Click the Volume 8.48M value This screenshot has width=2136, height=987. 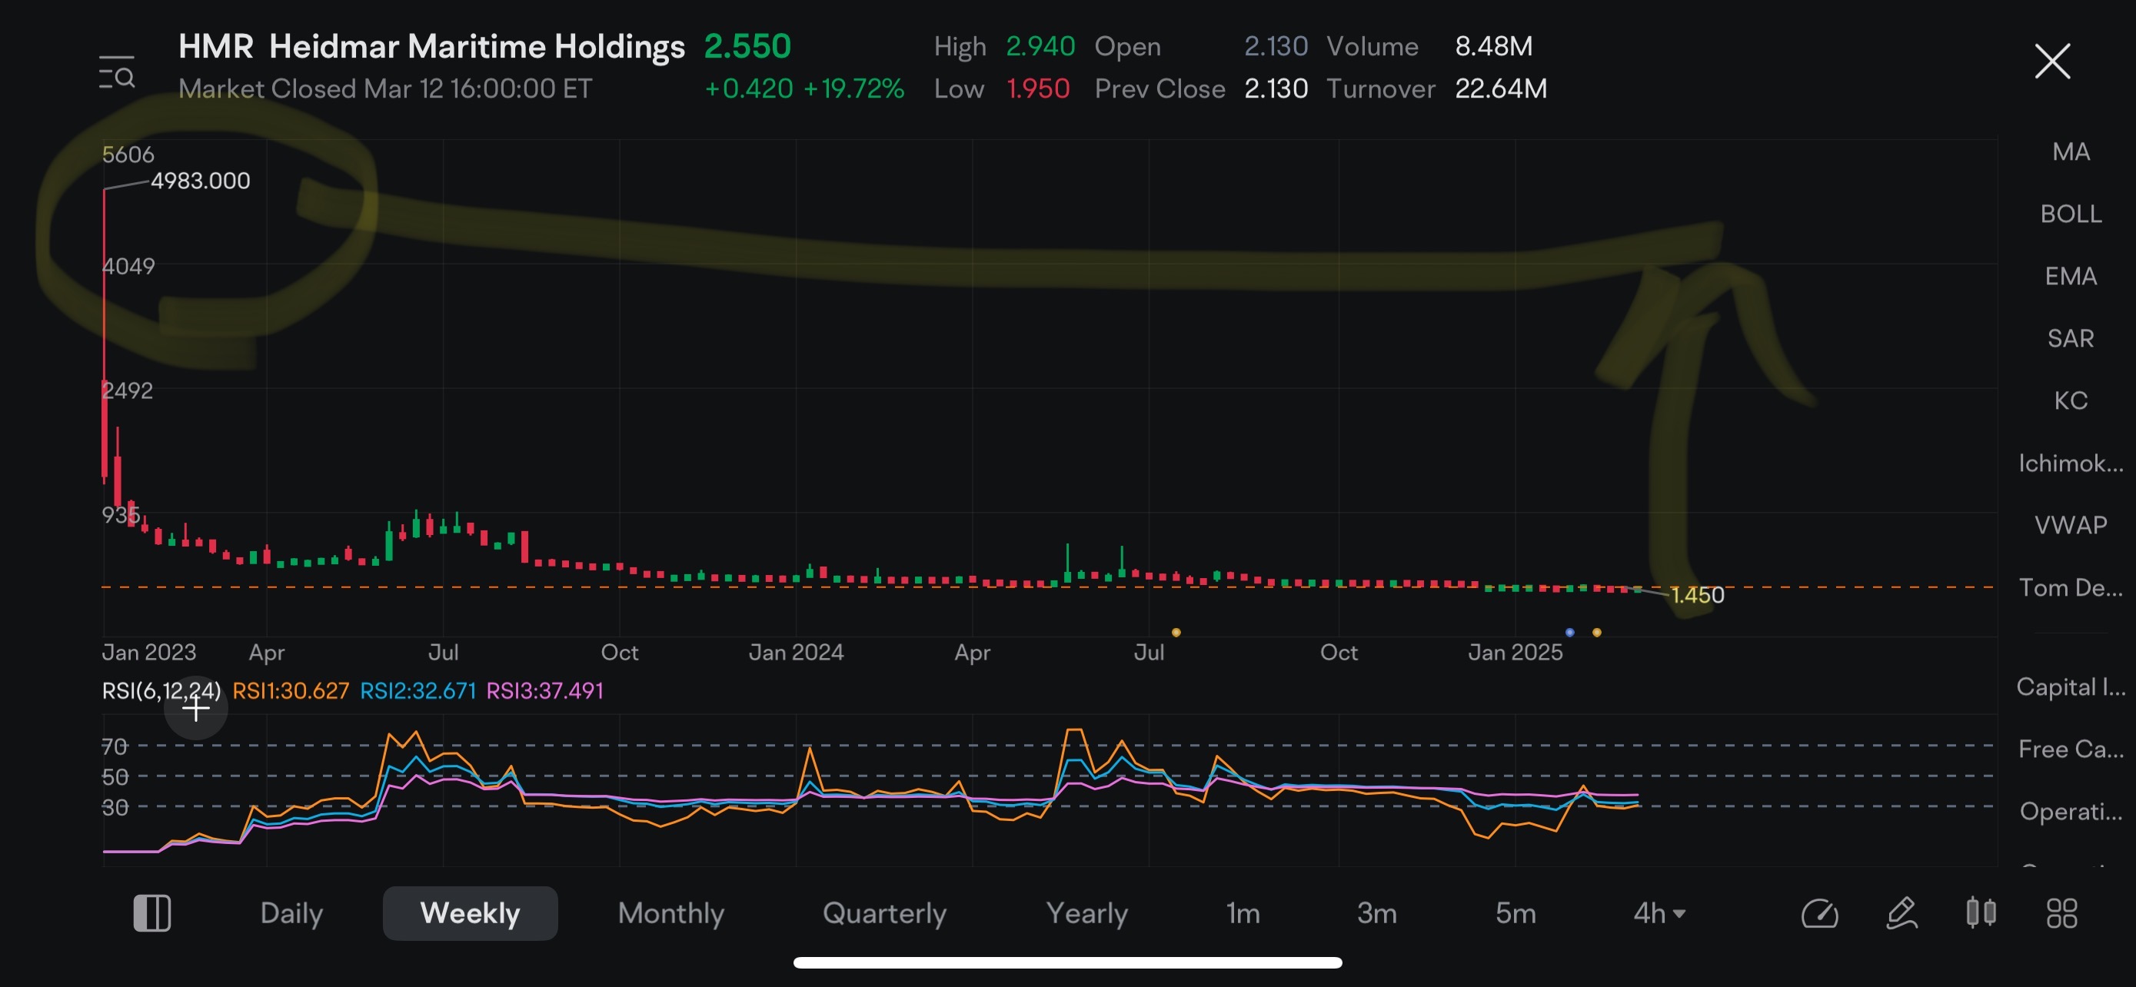point(1492,46)
